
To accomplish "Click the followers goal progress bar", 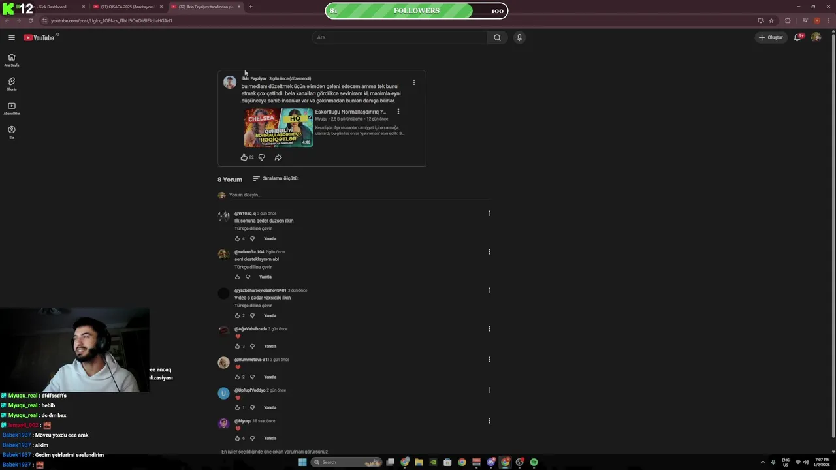I will (416, 10).
